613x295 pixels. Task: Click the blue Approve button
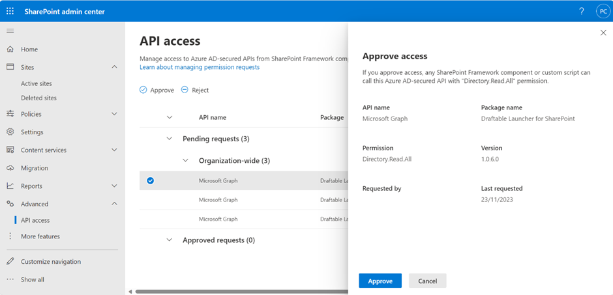[380, 281]
